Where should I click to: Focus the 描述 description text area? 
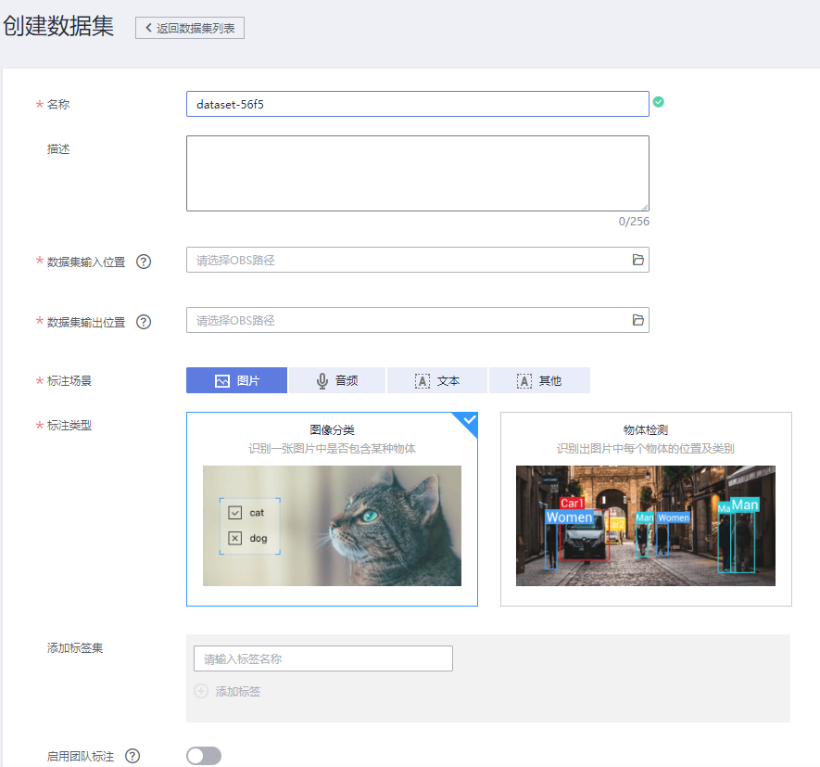(417, 173)
